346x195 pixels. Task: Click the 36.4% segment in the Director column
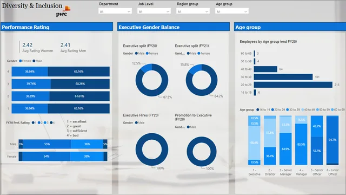(x=270, y=156)
